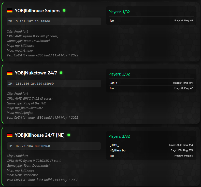Viewport: 201px width, 187px height.
Task: Click the Players: 2/32 header
Action: [x=119, y=74]
